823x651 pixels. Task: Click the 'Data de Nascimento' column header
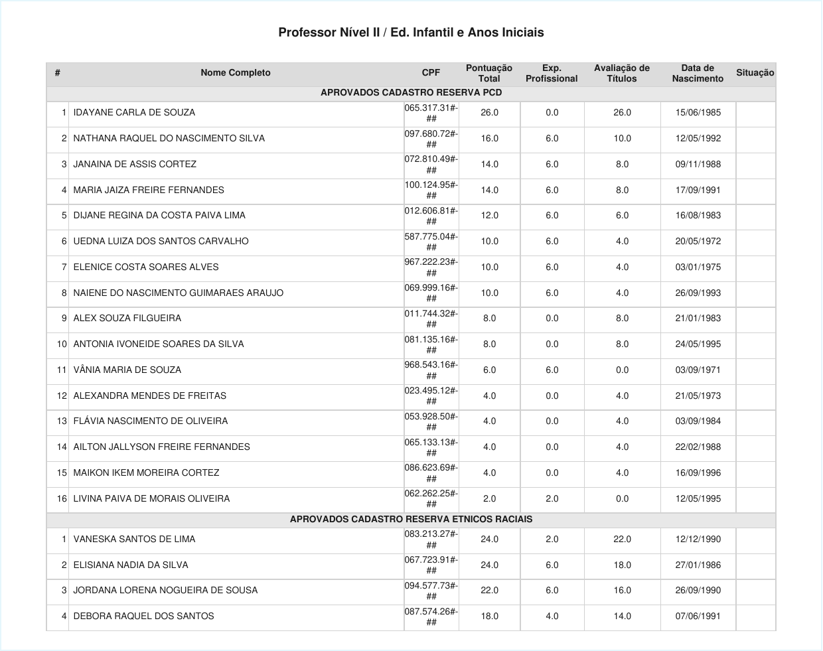coord(698,73)
